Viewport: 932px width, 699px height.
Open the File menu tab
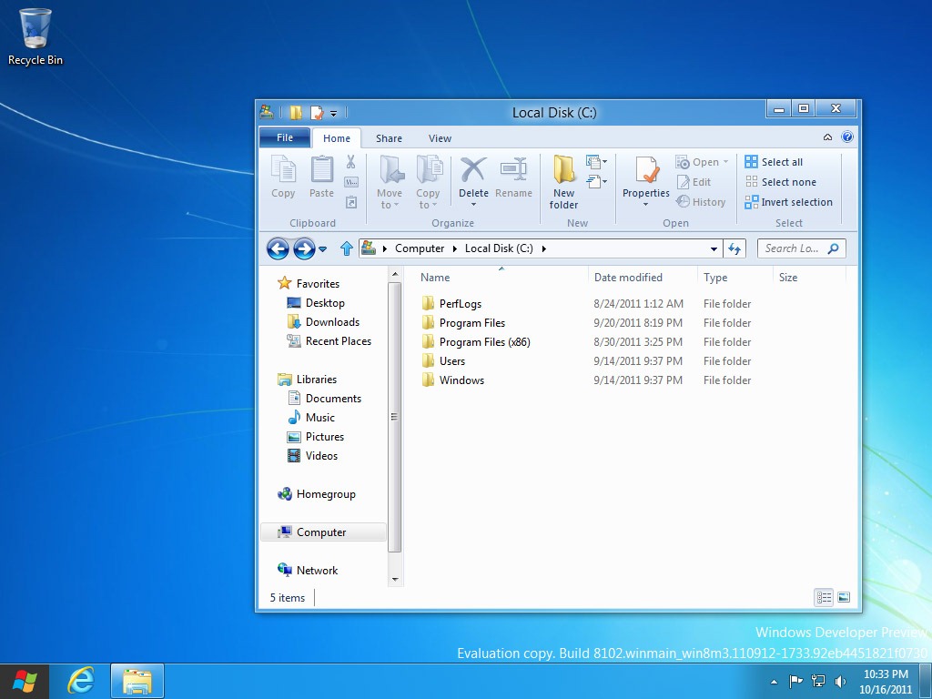285,138
